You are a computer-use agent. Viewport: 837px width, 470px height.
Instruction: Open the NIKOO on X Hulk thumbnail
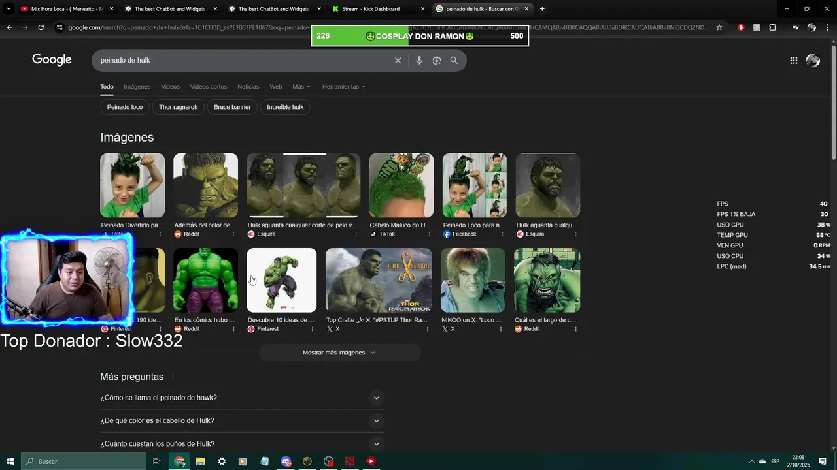473,280
